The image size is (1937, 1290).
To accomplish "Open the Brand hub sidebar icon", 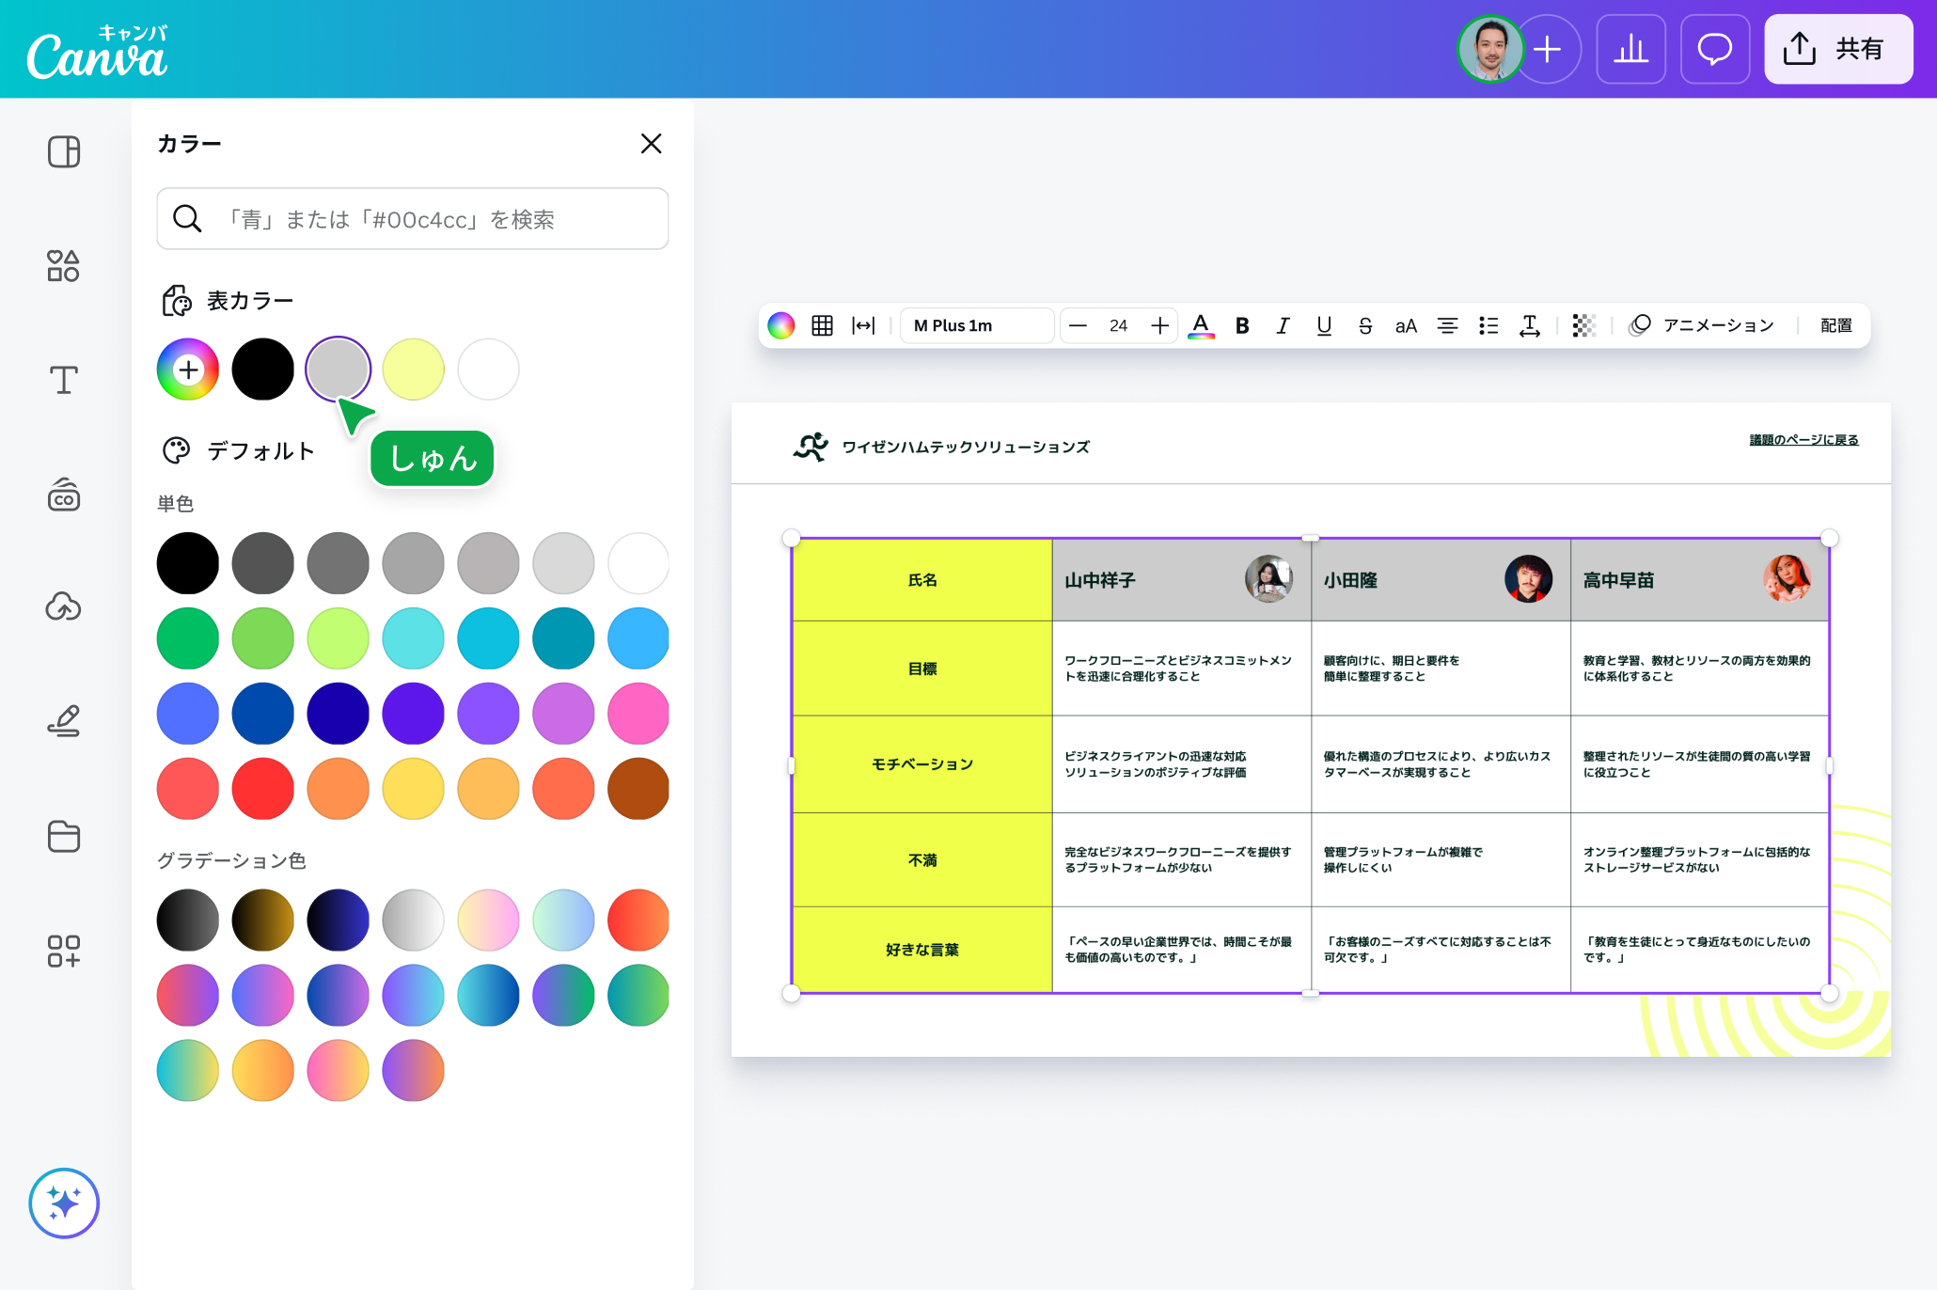I will [x=64, y=495].
